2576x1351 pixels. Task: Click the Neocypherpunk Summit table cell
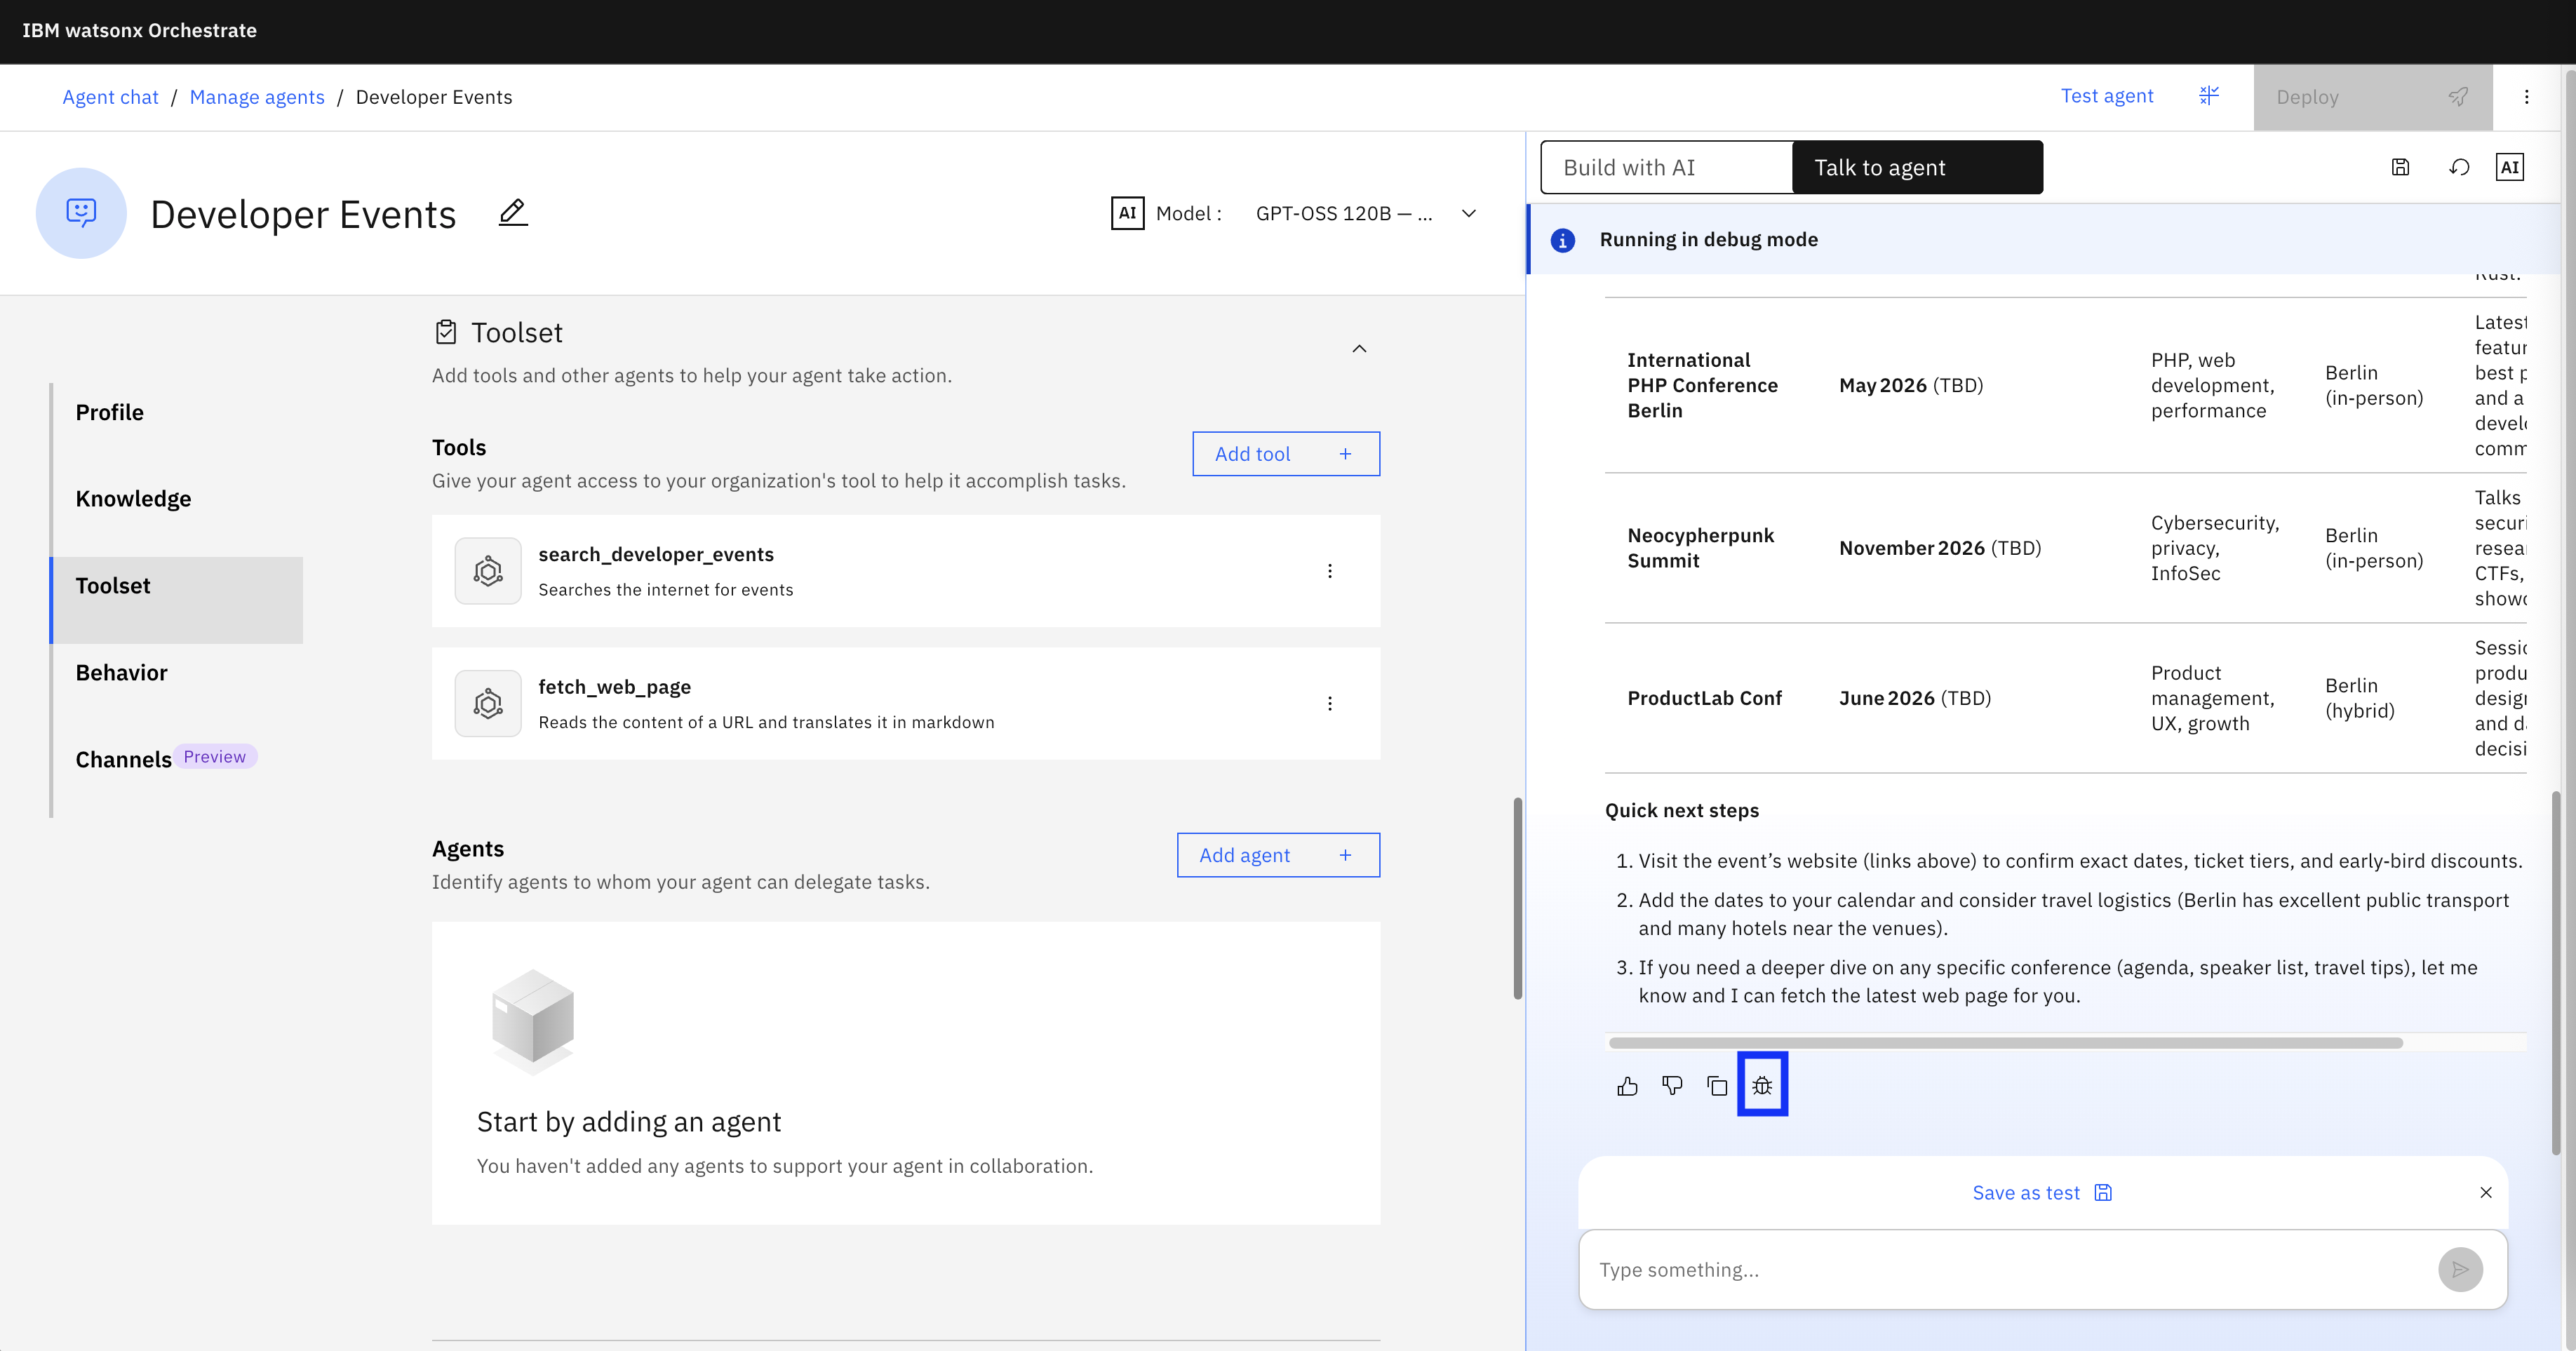tap(1700, 547)
